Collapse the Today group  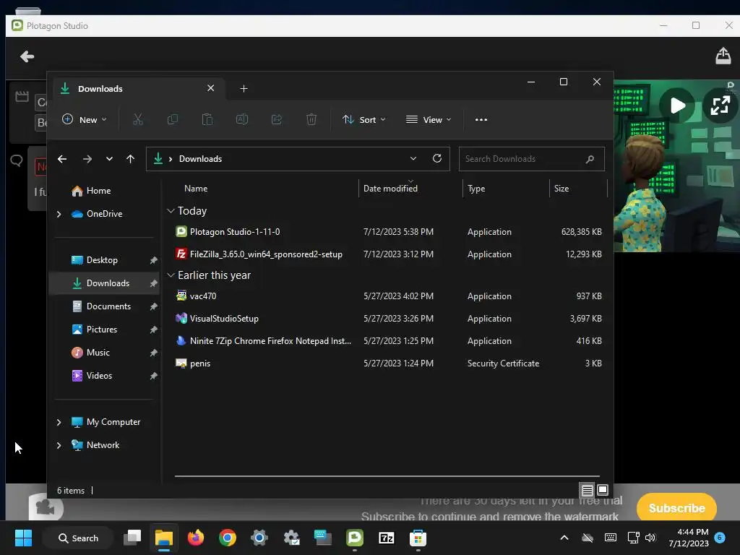(171, 211)
